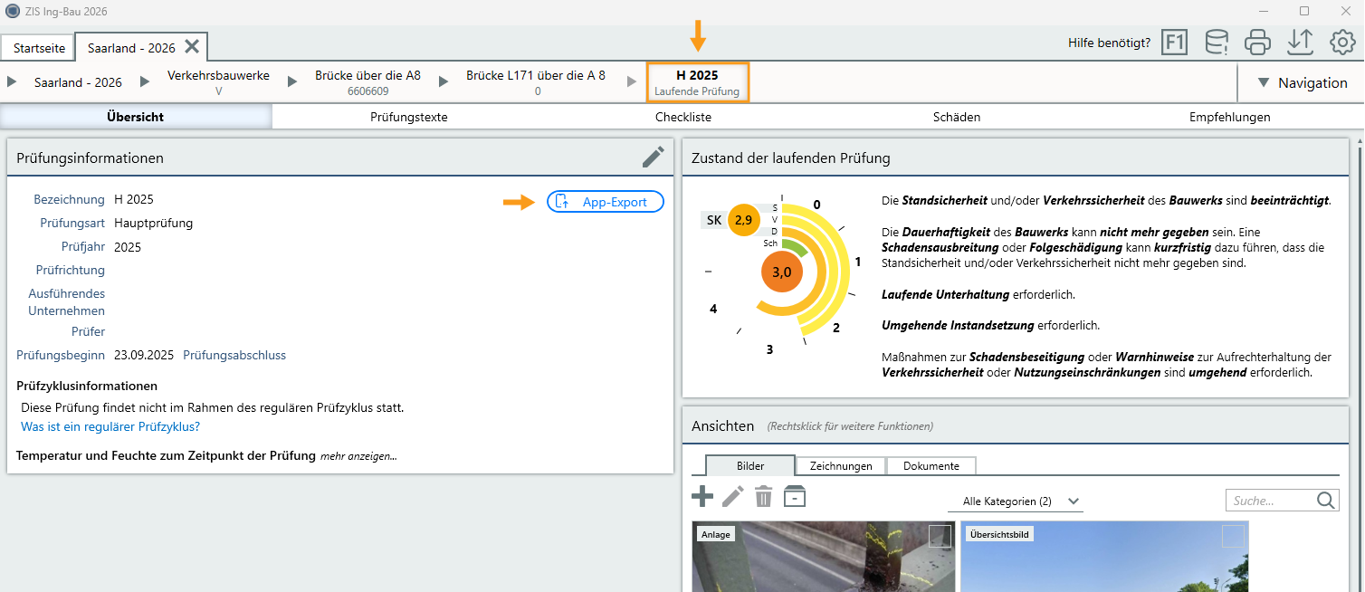Click the Zustand der laufenden Prüfung heading
The width and height of the screenshot is (1365, 592).
(791, 158)
